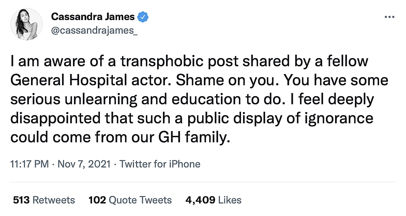The width and height of the screenshot is (406, 216).
Task: Click the blue verified badge
Action: point(142,16)
